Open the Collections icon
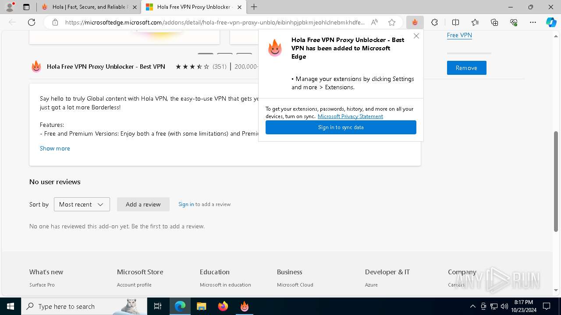This screenshot has width=561, height=315. 494,22
